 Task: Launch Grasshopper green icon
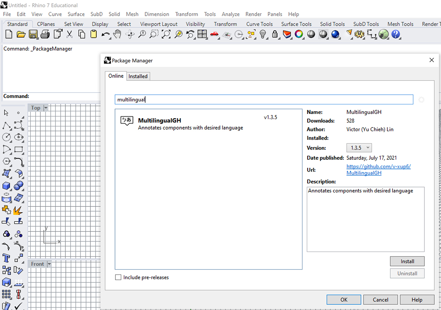384,35
